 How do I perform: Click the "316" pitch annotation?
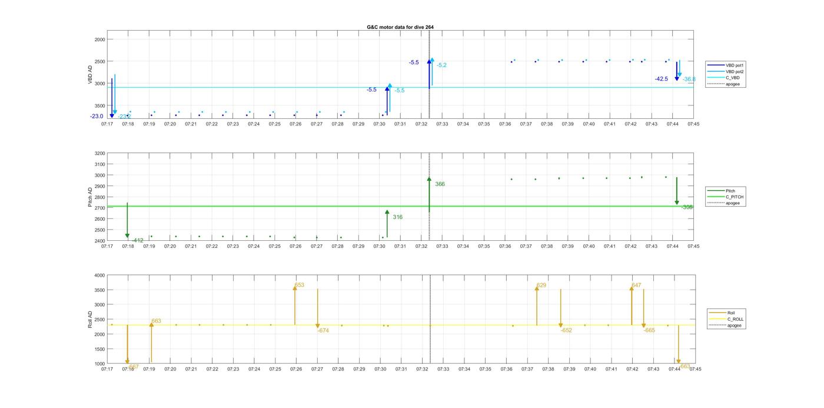(398, 217)
